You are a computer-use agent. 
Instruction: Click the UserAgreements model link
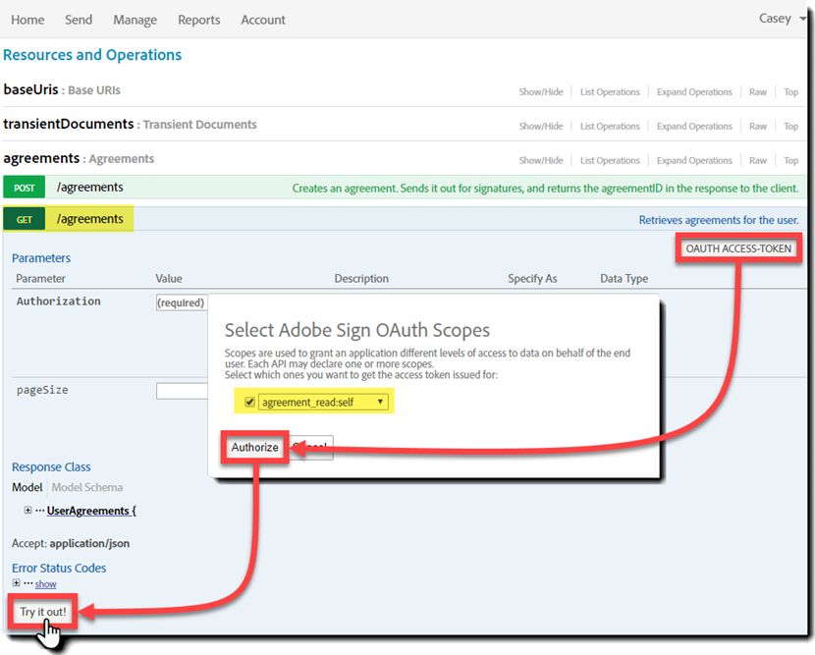point(91,511)
